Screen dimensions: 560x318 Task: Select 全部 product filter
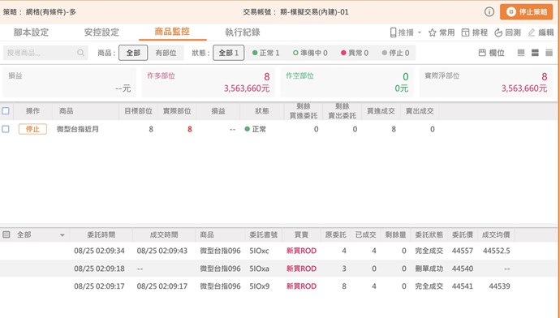pyautogui.click(x=133, y=53)
